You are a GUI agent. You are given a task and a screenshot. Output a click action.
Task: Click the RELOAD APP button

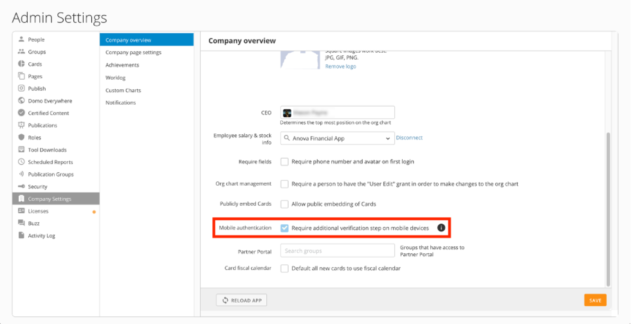[x=241, y=300]
